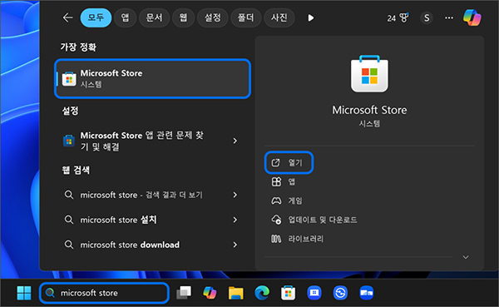Open File Explorer from the taskbar

pyautogui.click(x=236, y=293)
